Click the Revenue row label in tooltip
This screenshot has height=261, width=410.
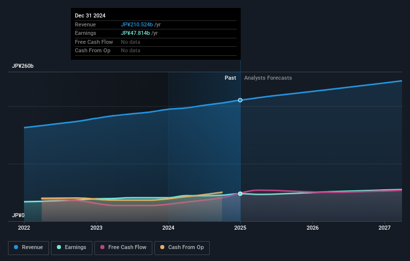tap(85, 24)
